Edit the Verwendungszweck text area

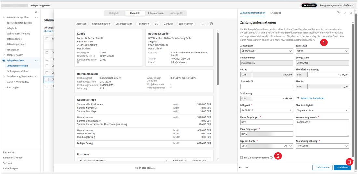click(323, 128)
